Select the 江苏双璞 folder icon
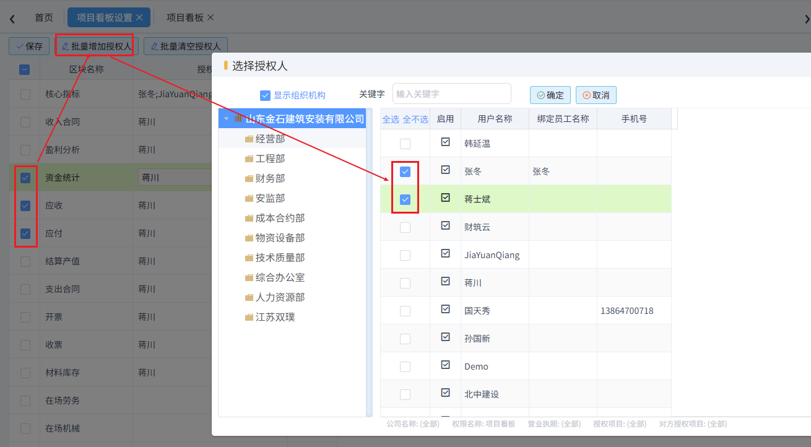Screen dimensions: 811x447 pos(249,318)
